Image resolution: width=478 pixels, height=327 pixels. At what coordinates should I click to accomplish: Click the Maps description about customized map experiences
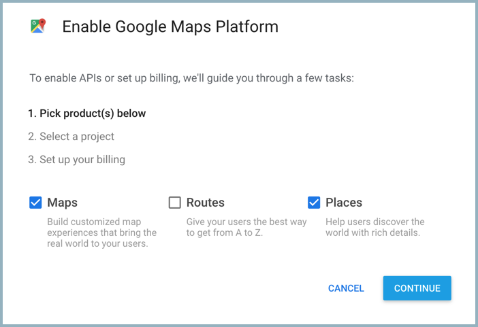[102, 233]
